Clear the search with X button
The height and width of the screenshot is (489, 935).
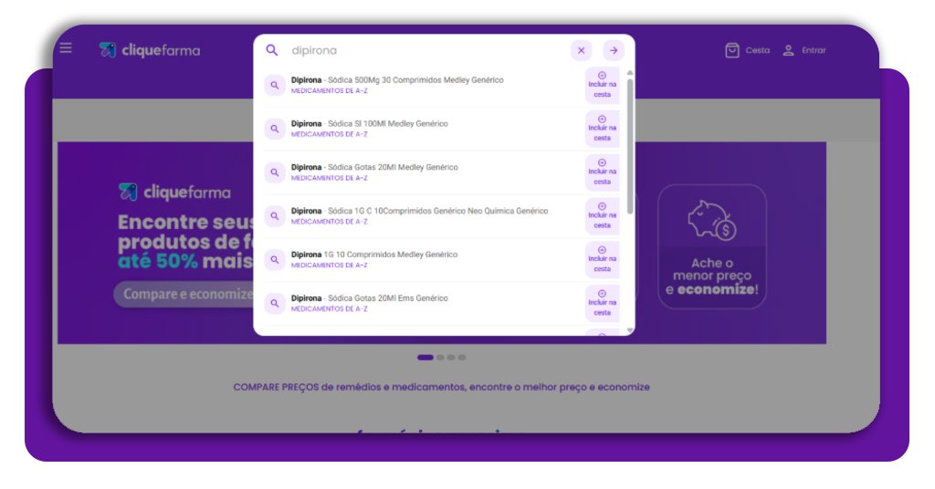pos(581,51)
